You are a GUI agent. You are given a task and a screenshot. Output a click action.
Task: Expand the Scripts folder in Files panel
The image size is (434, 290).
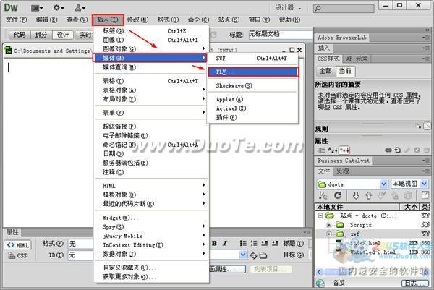(329, 225)
